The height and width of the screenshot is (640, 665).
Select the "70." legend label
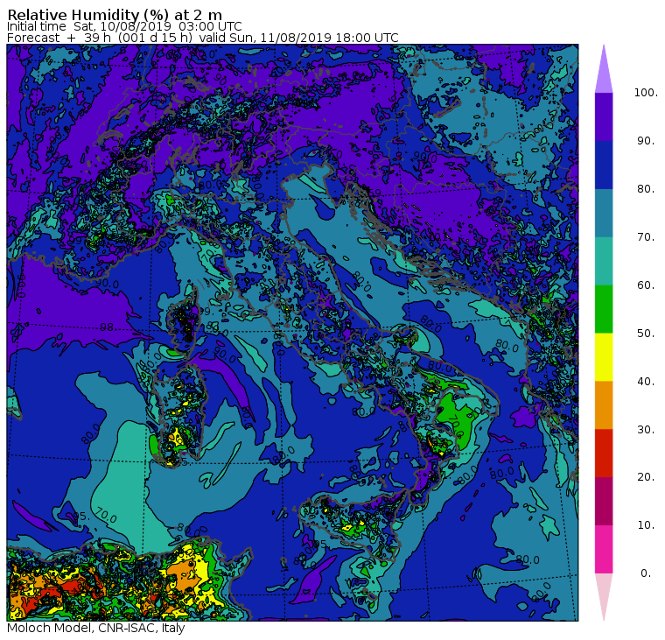tap(646, 236)
